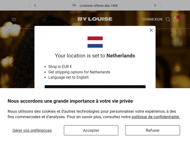
Task: Show previous announcement with left arrow
Action: pyautogui.click(x=35, y=5)
